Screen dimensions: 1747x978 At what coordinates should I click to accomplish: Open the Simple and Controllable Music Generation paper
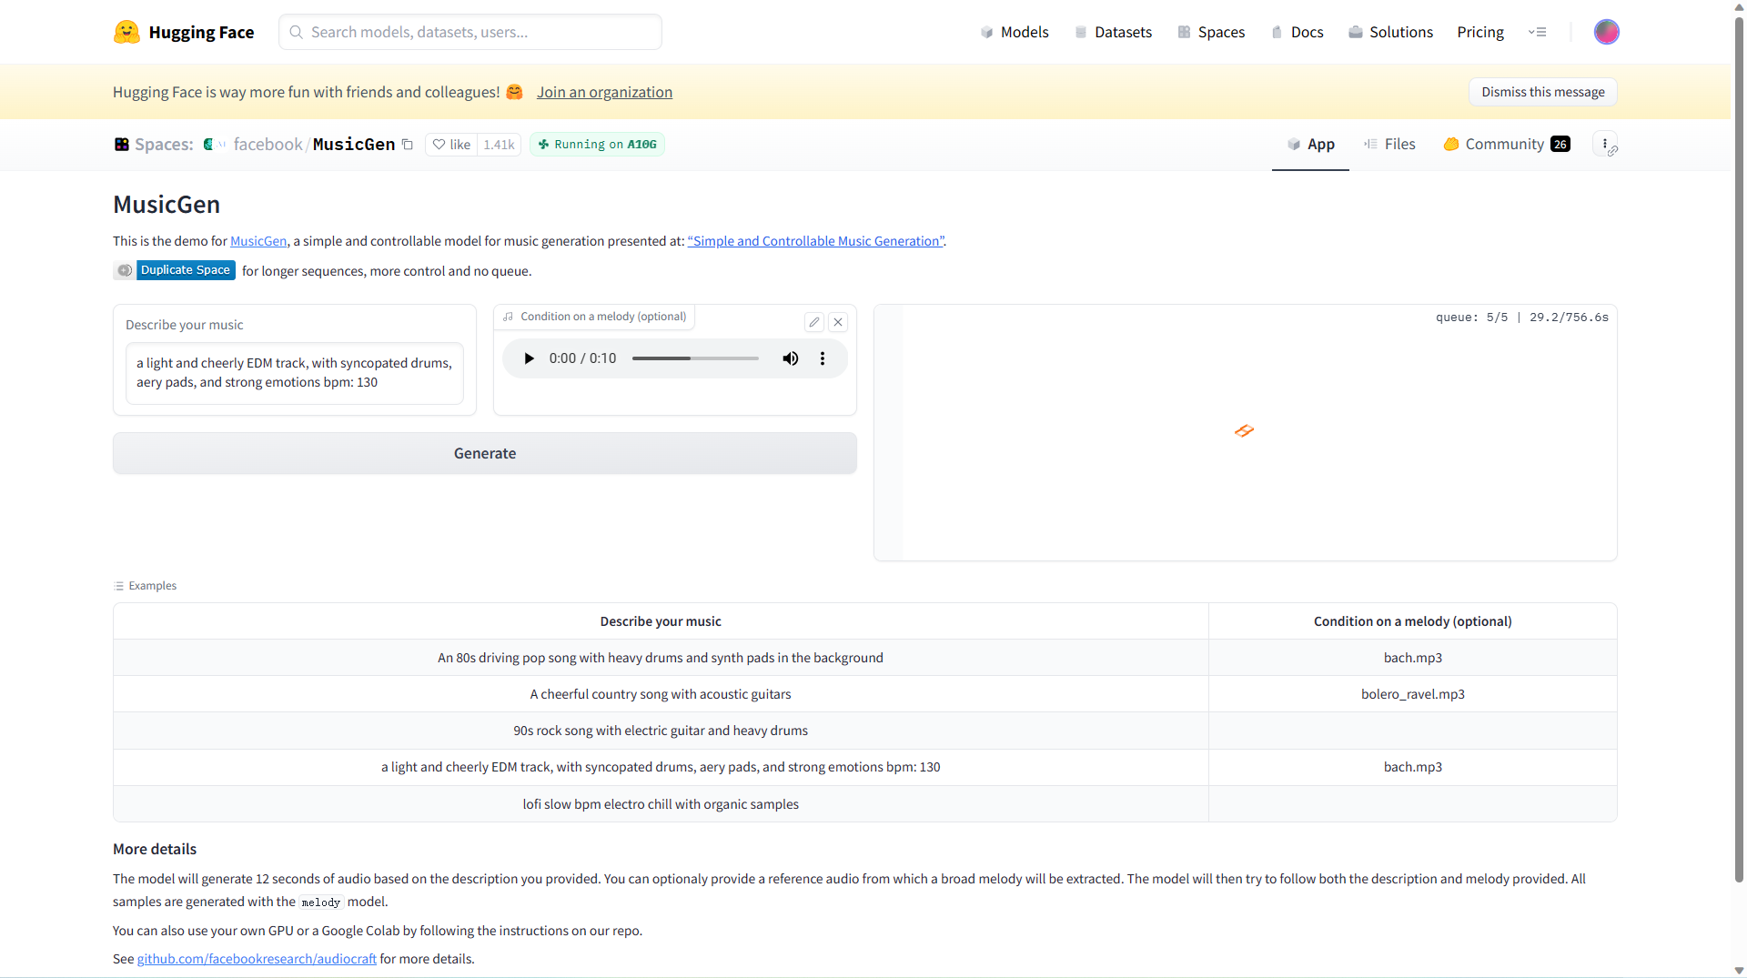click(816, 241)
